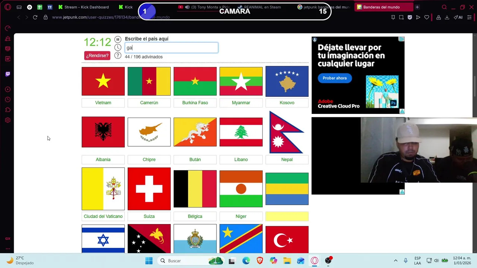Open the ESP LAA language switcher
477x268 pixels.
(418, 261)
